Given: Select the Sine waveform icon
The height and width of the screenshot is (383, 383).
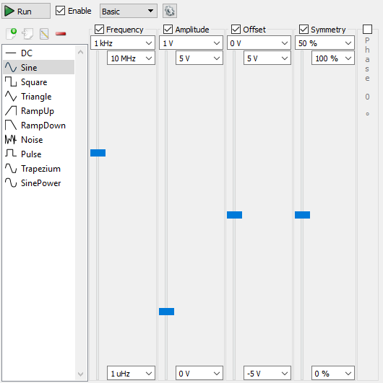Looking at the screenshot, I should tap(11, 67).
